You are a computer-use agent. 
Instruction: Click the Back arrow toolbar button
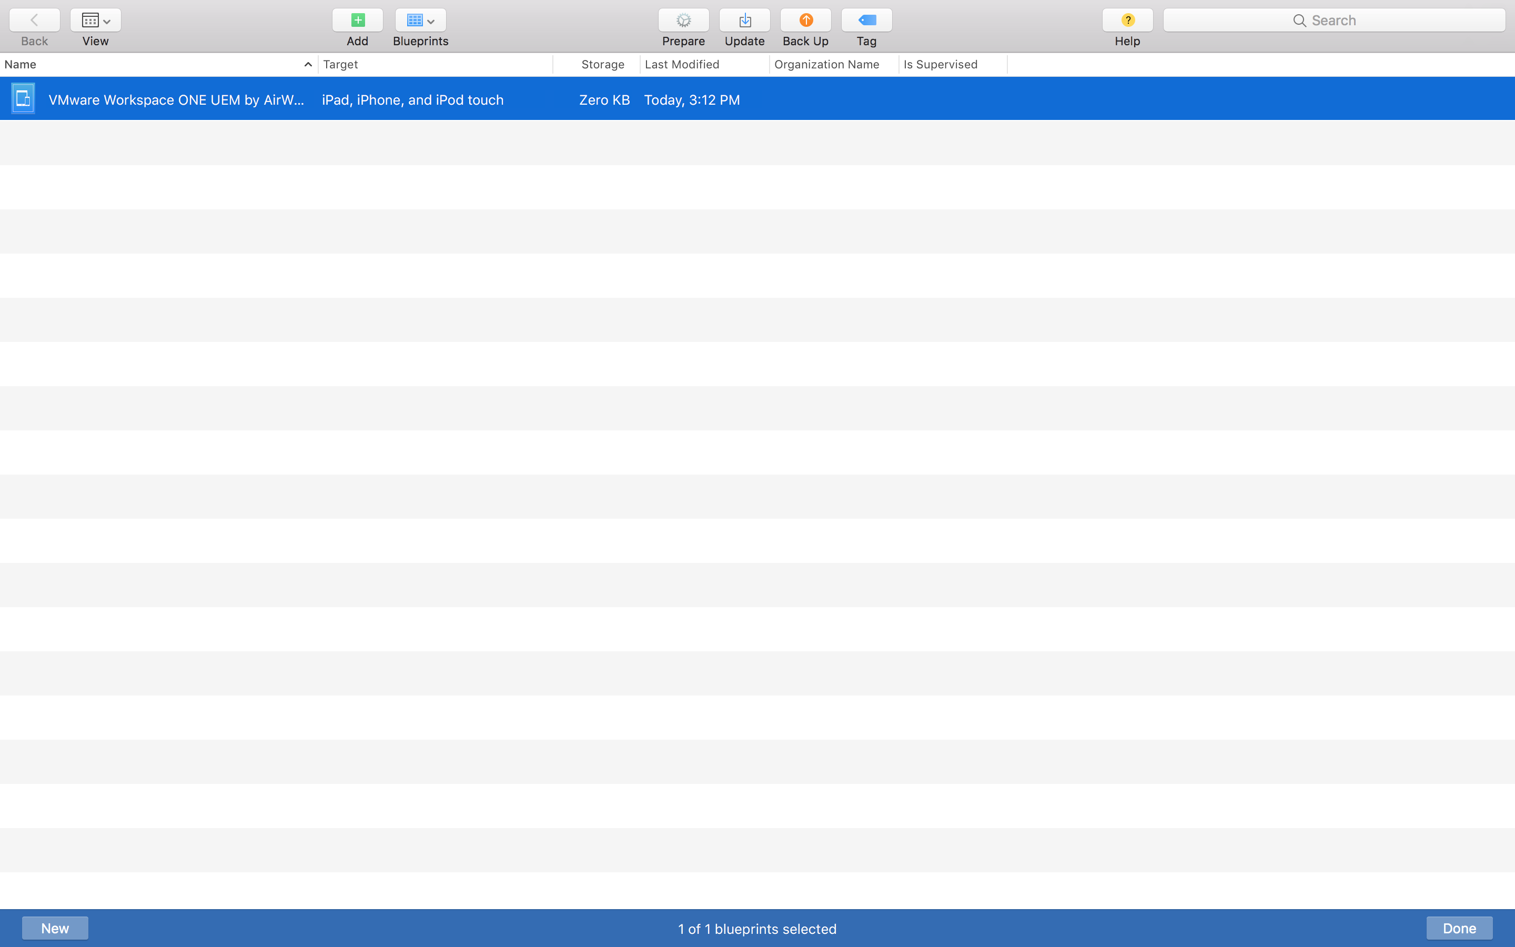pyautogui.click(x=34, y=20)
